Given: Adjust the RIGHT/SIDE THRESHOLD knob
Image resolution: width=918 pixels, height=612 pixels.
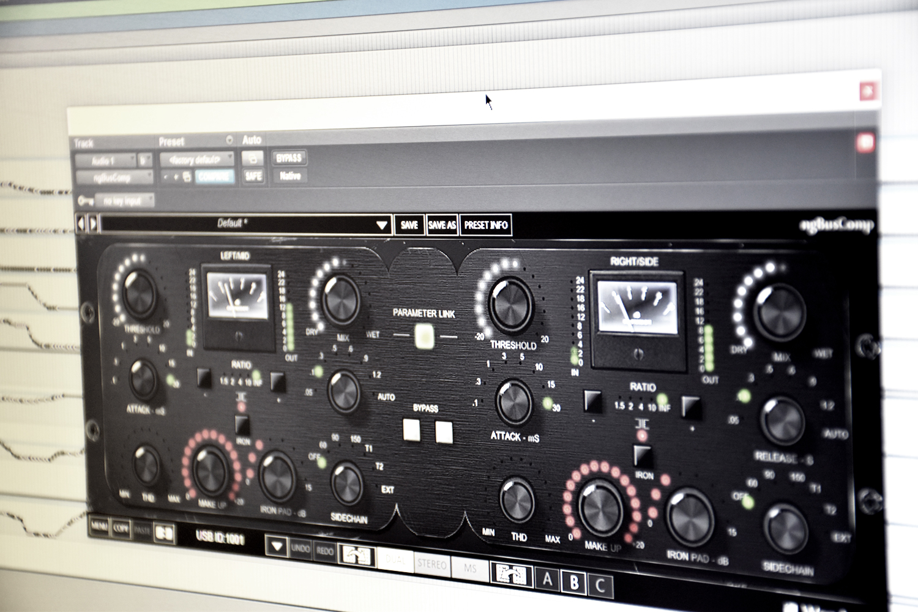Looking at the screenshot, I should click(x=512, y=304).
